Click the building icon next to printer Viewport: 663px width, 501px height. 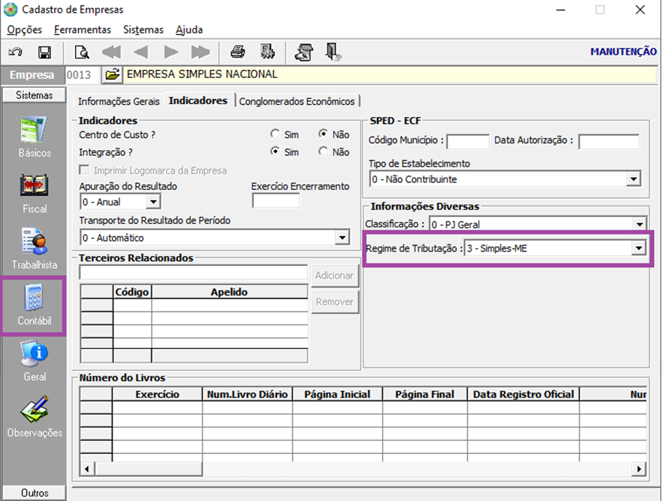(x=267, y=52)
